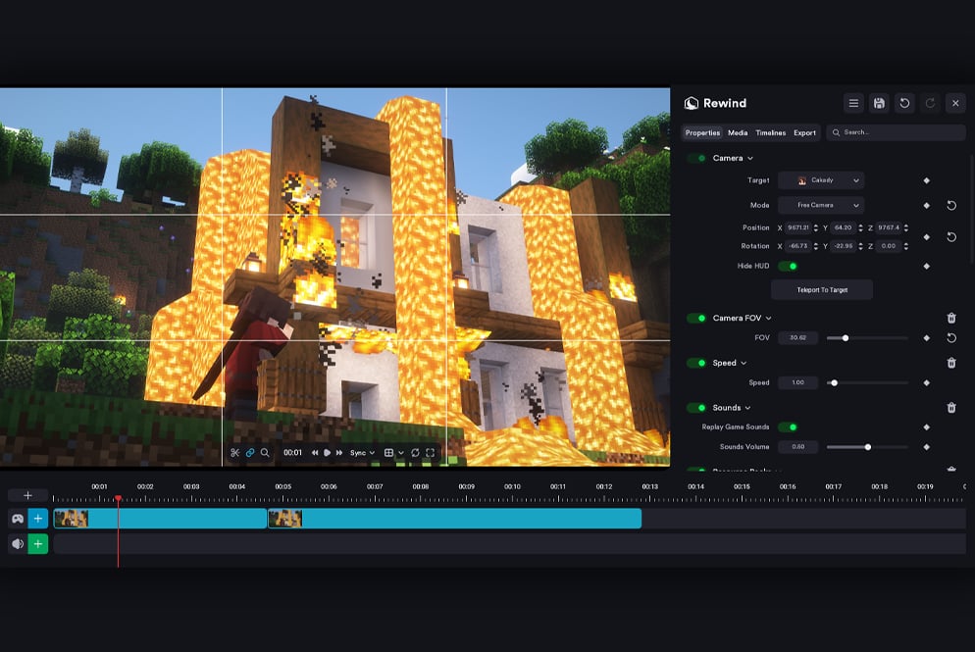
Task: Click the loop icon in the playback controls
Action: (416, 452)
